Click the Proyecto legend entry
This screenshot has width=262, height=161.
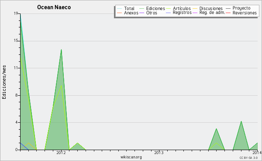(x=238, y=8)
